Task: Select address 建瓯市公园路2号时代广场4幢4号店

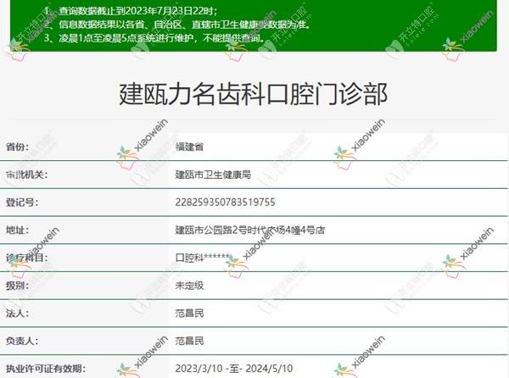Action: pos(250,230)
